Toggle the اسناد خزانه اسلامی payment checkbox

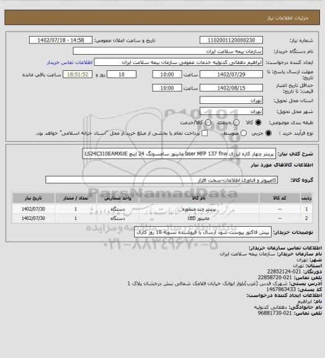click(x=205, y=133)
